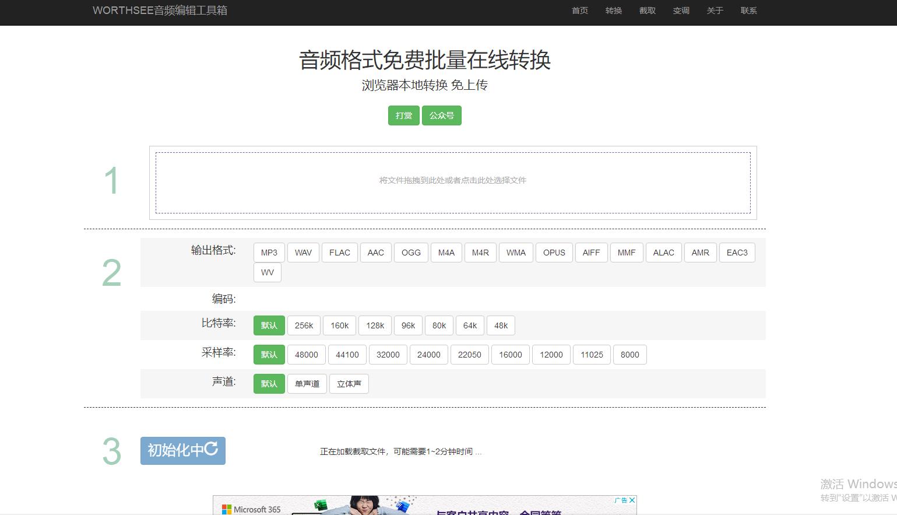The height and width of the screenshot is (515, 897).
Task: Close the advertisement at the bottom
Action: 631,500
